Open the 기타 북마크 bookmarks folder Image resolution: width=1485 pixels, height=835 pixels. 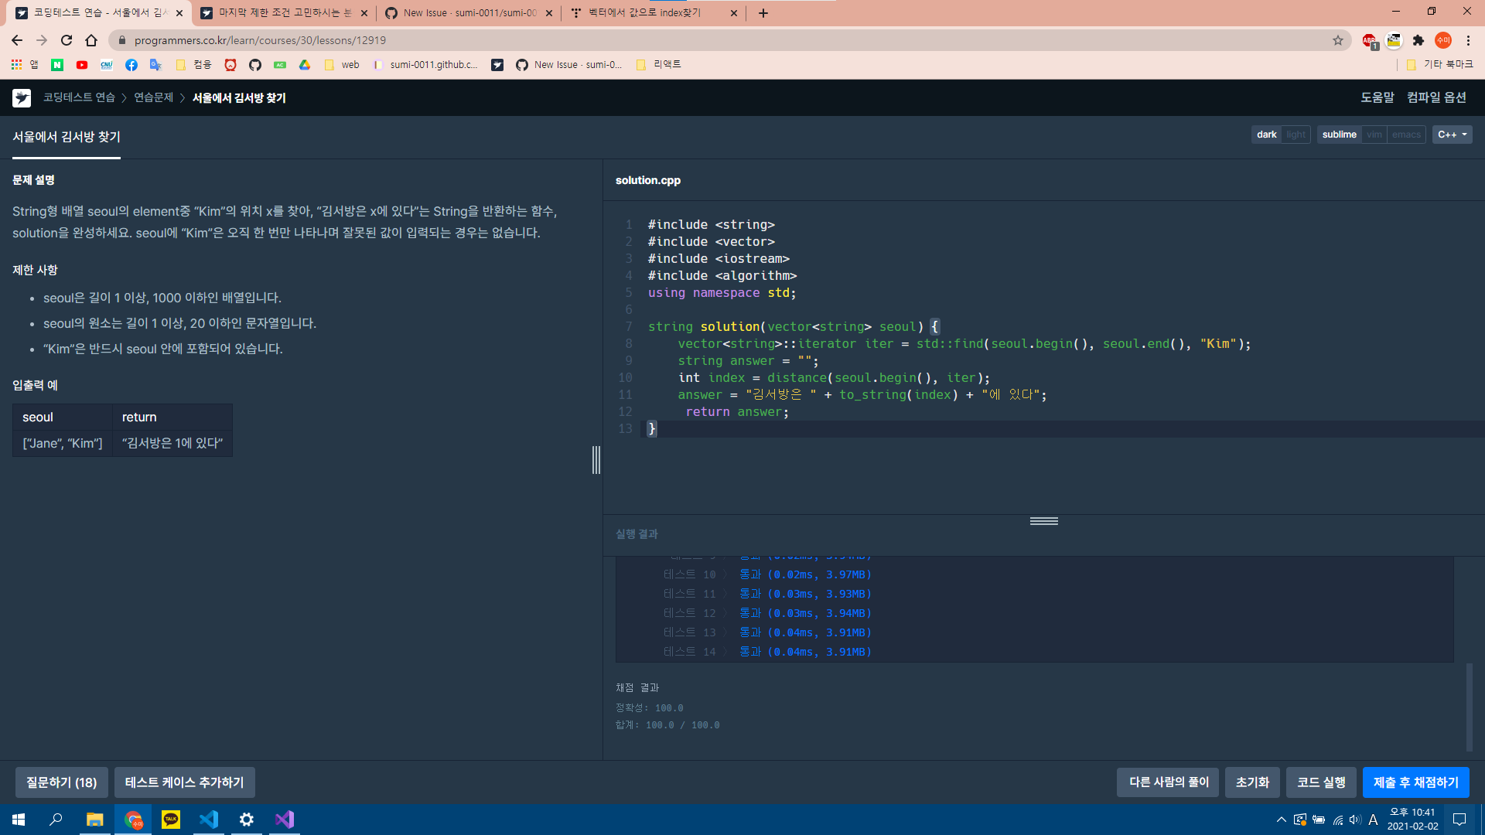(x=1439, y=65)
